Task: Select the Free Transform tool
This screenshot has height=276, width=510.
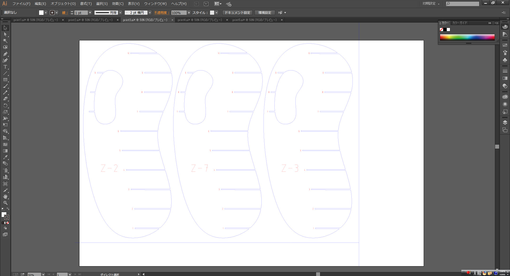Action: click(x=5, y=125)
